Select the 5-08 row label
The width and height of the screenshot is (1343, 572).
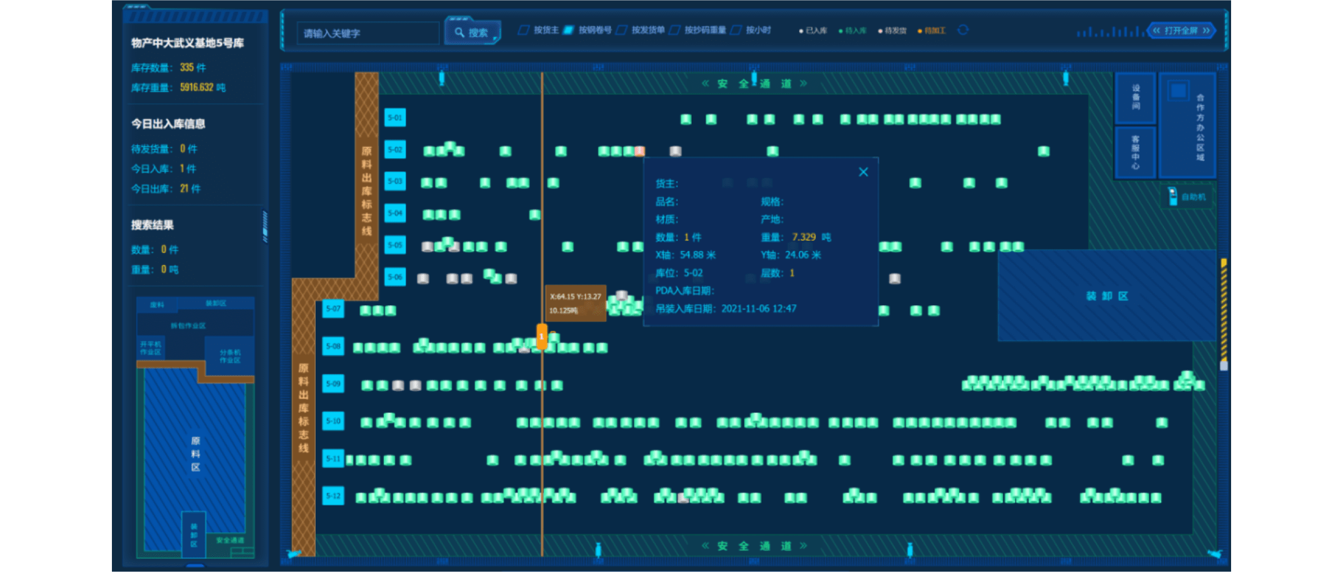[x=333, y=346]
